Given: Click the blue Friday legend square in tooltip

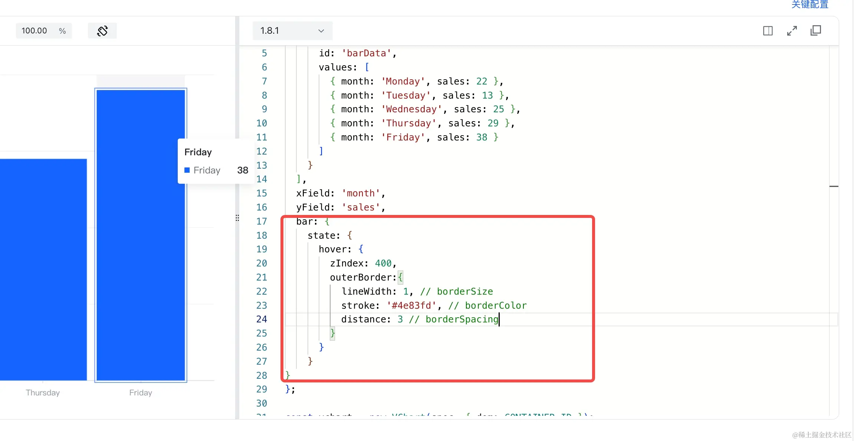Looking at the screenshot, I should click(187, 170).
